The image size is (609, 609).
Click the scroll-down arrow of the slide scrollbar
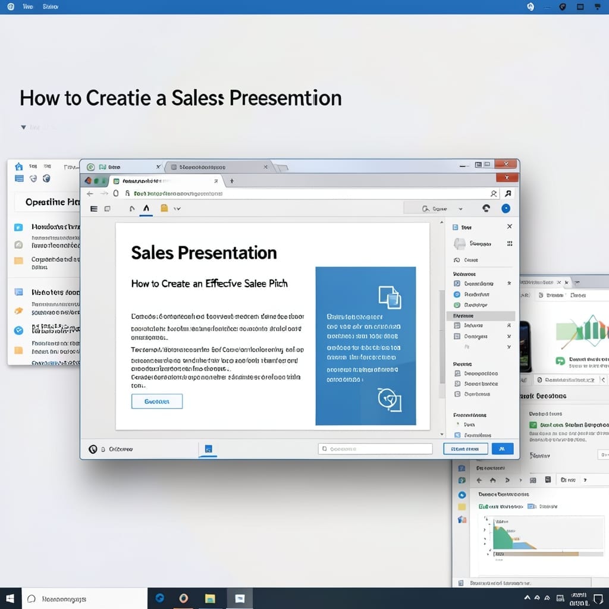click(x=442, y=434)
